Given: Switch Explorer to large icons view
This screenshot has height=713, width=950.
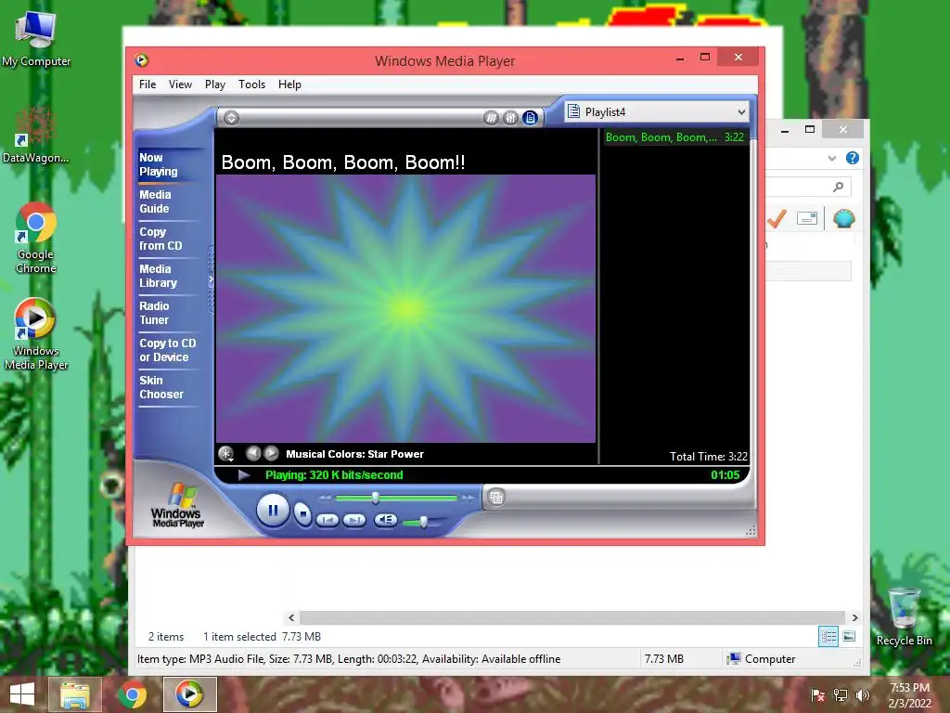Looking at the screenshot, I should click(850, 637).
